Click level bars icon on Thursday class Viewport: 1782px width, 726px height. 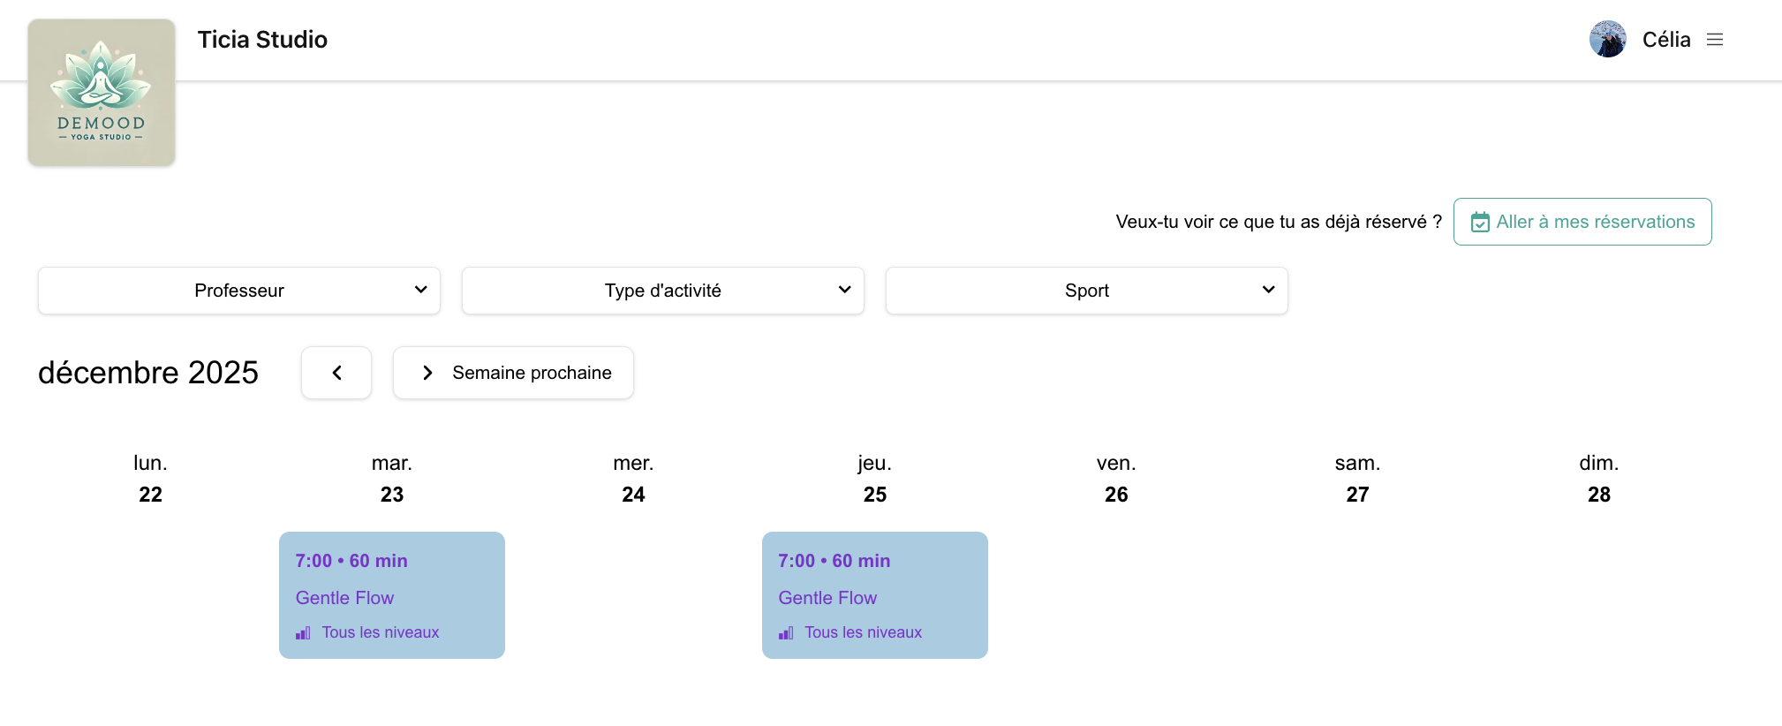coord(786,633)
